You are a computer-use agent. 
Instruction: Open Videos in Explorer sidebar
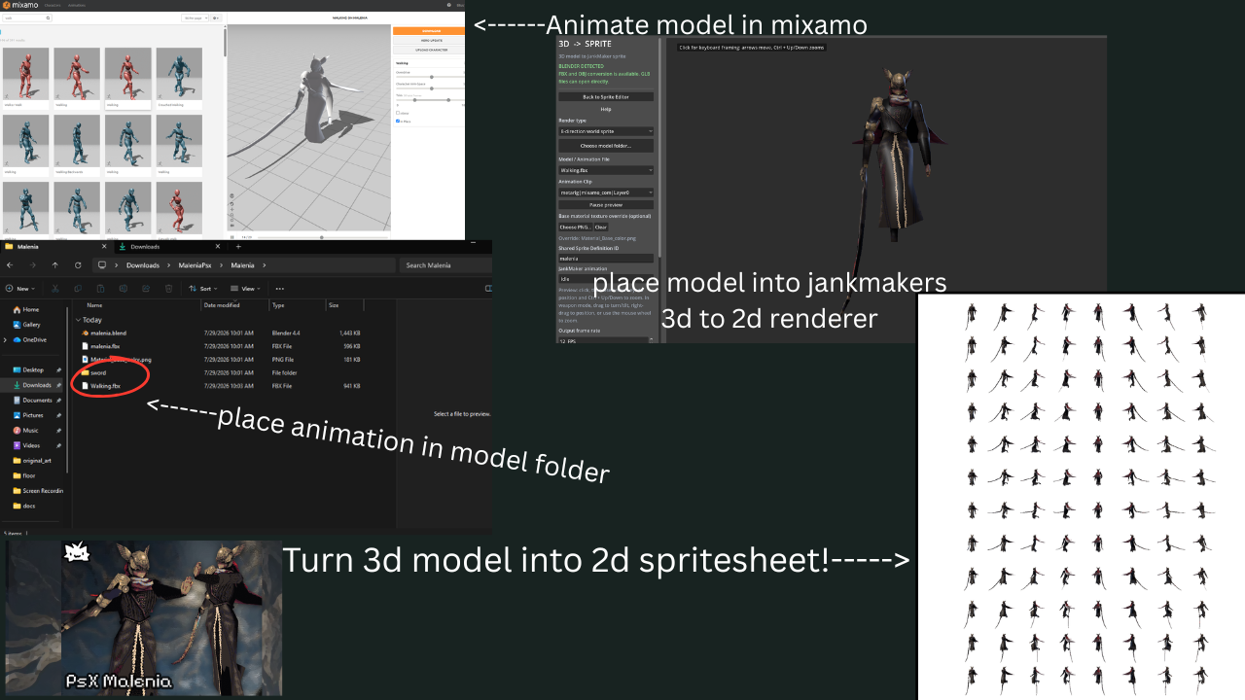click(x=26, y=445)
